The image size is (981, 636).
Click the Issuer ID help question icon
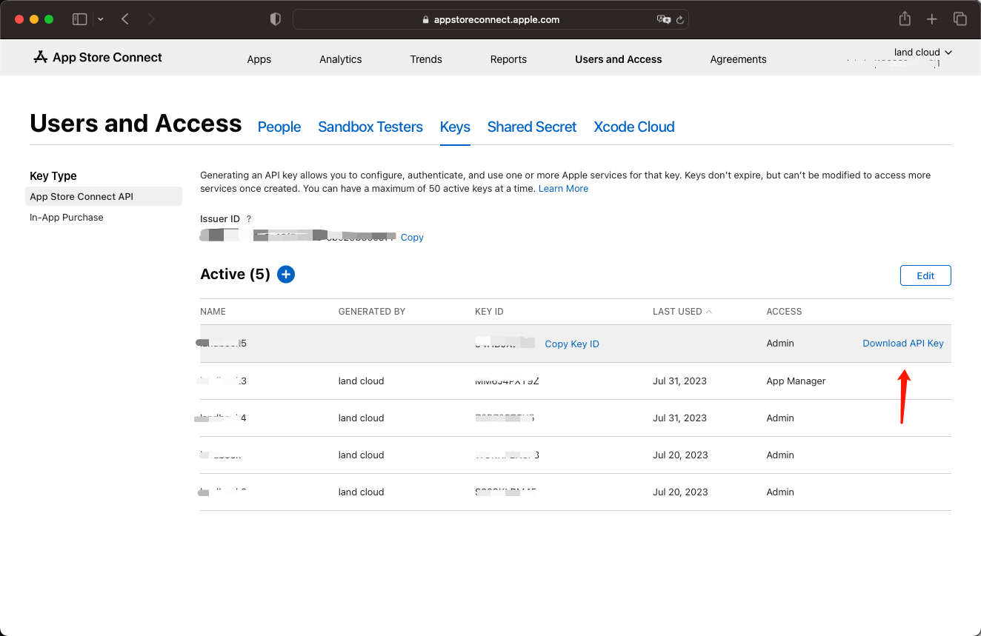pos(249,219)
